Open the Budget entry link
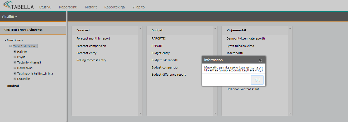This screenshot has height=122, width=348. pos(160,53)
